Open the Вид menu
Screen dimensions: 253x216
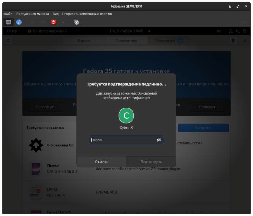coord(56,14)
